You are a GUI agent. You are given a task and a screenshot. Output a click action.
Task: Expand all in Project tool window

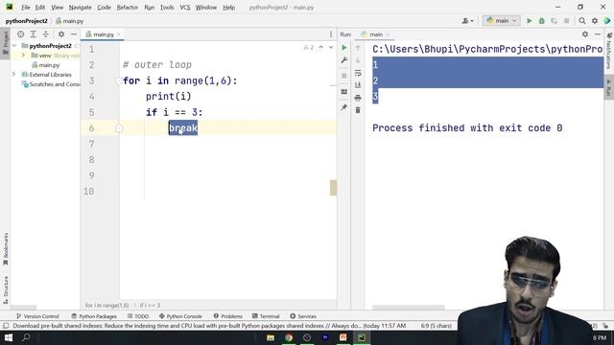(x=34, y=34)
